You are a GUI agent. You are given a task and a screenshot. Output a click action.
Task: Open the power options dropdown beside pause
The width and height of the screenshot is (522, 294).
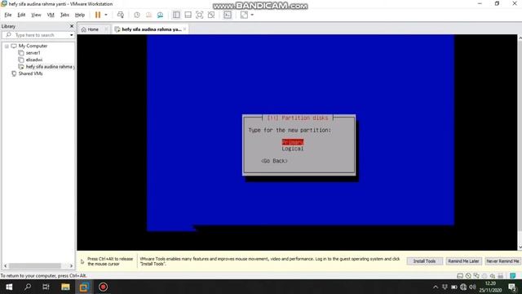[106, 15]
